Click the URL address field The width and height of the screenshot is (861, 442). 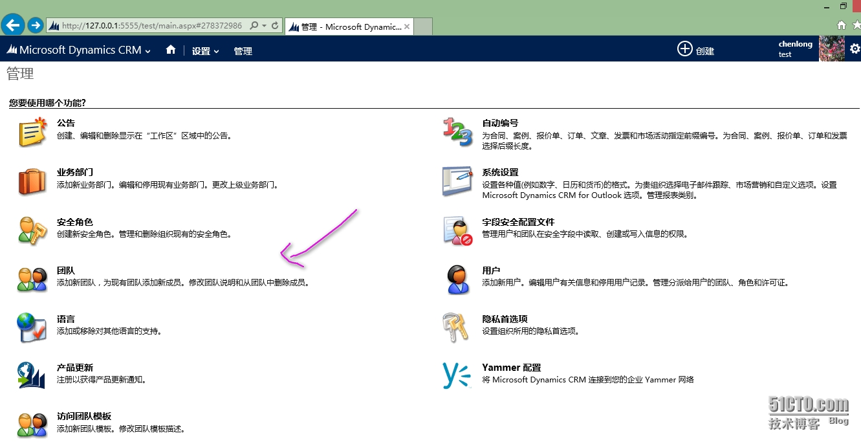coord(152,26)
